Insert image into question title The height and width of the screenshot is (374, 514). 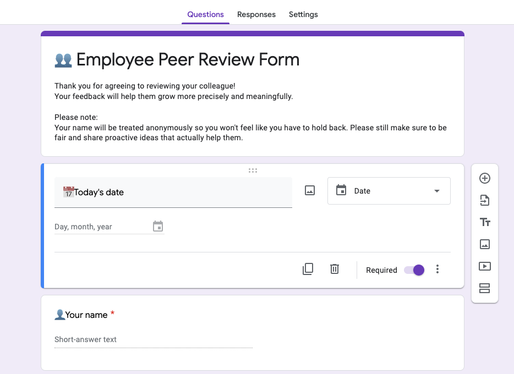coord(310,191)
